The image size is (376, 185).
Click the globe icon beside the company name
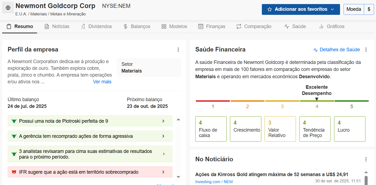tap(8, 8)
